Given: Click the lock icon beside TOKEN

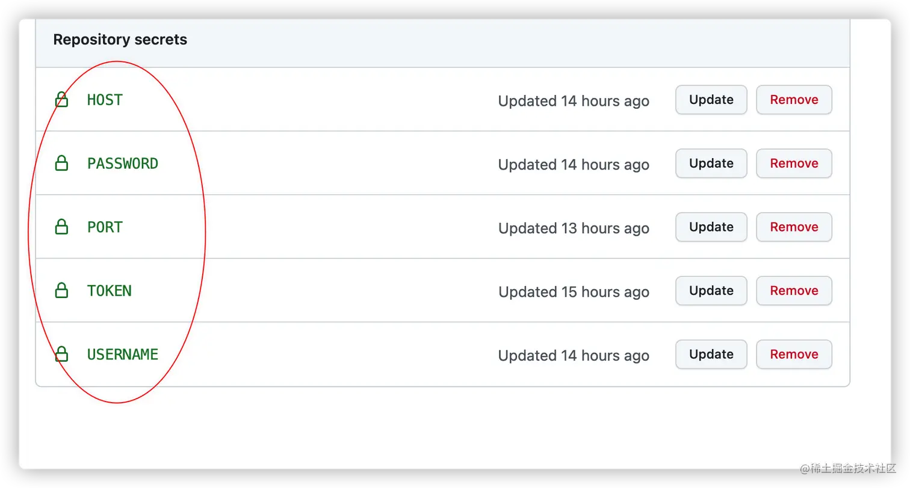Looking at the screenshot, I should tap(61, 290).
